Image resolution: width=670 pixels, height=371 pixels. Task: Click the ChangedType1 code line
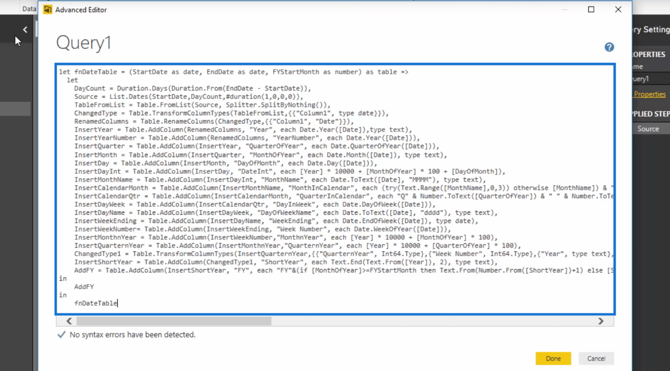click(x=344, y=254)
